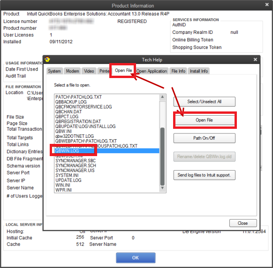Click the Close button in Tech Help
This screenshot has width=273, height=268.
coord(243,223)
